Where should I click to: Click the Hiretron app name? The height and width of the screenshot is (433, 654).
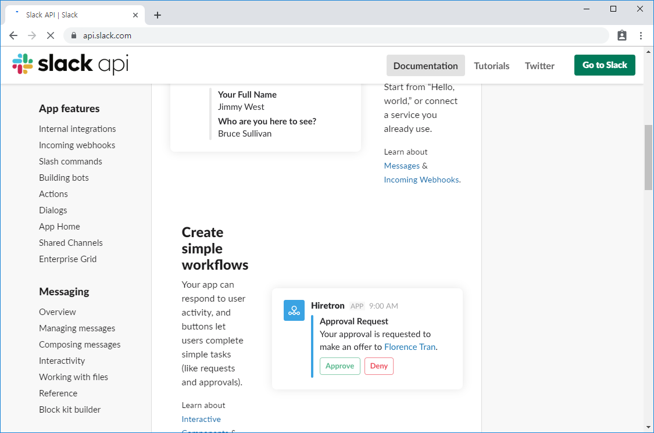[327, 306]
